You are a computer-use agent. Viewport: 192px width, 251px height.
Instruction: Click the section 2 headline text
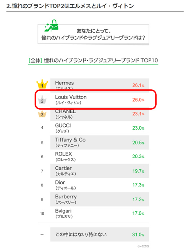[70, 6]
